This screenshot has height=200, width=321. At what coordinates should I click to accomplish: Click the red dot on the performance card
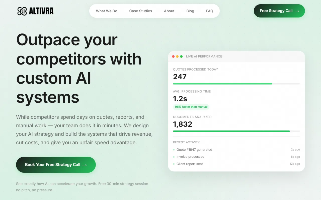[x=173, y=56]
